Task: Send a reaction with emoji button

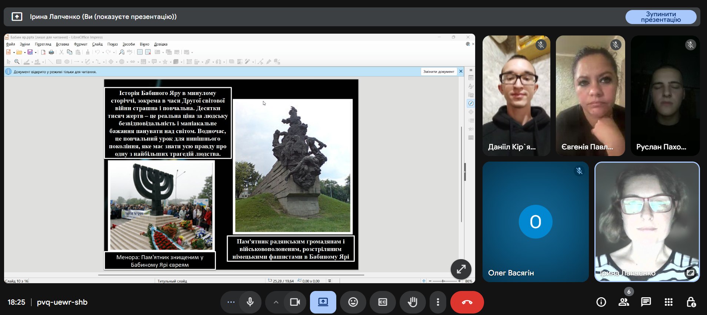Action: [x=353, y=302]
